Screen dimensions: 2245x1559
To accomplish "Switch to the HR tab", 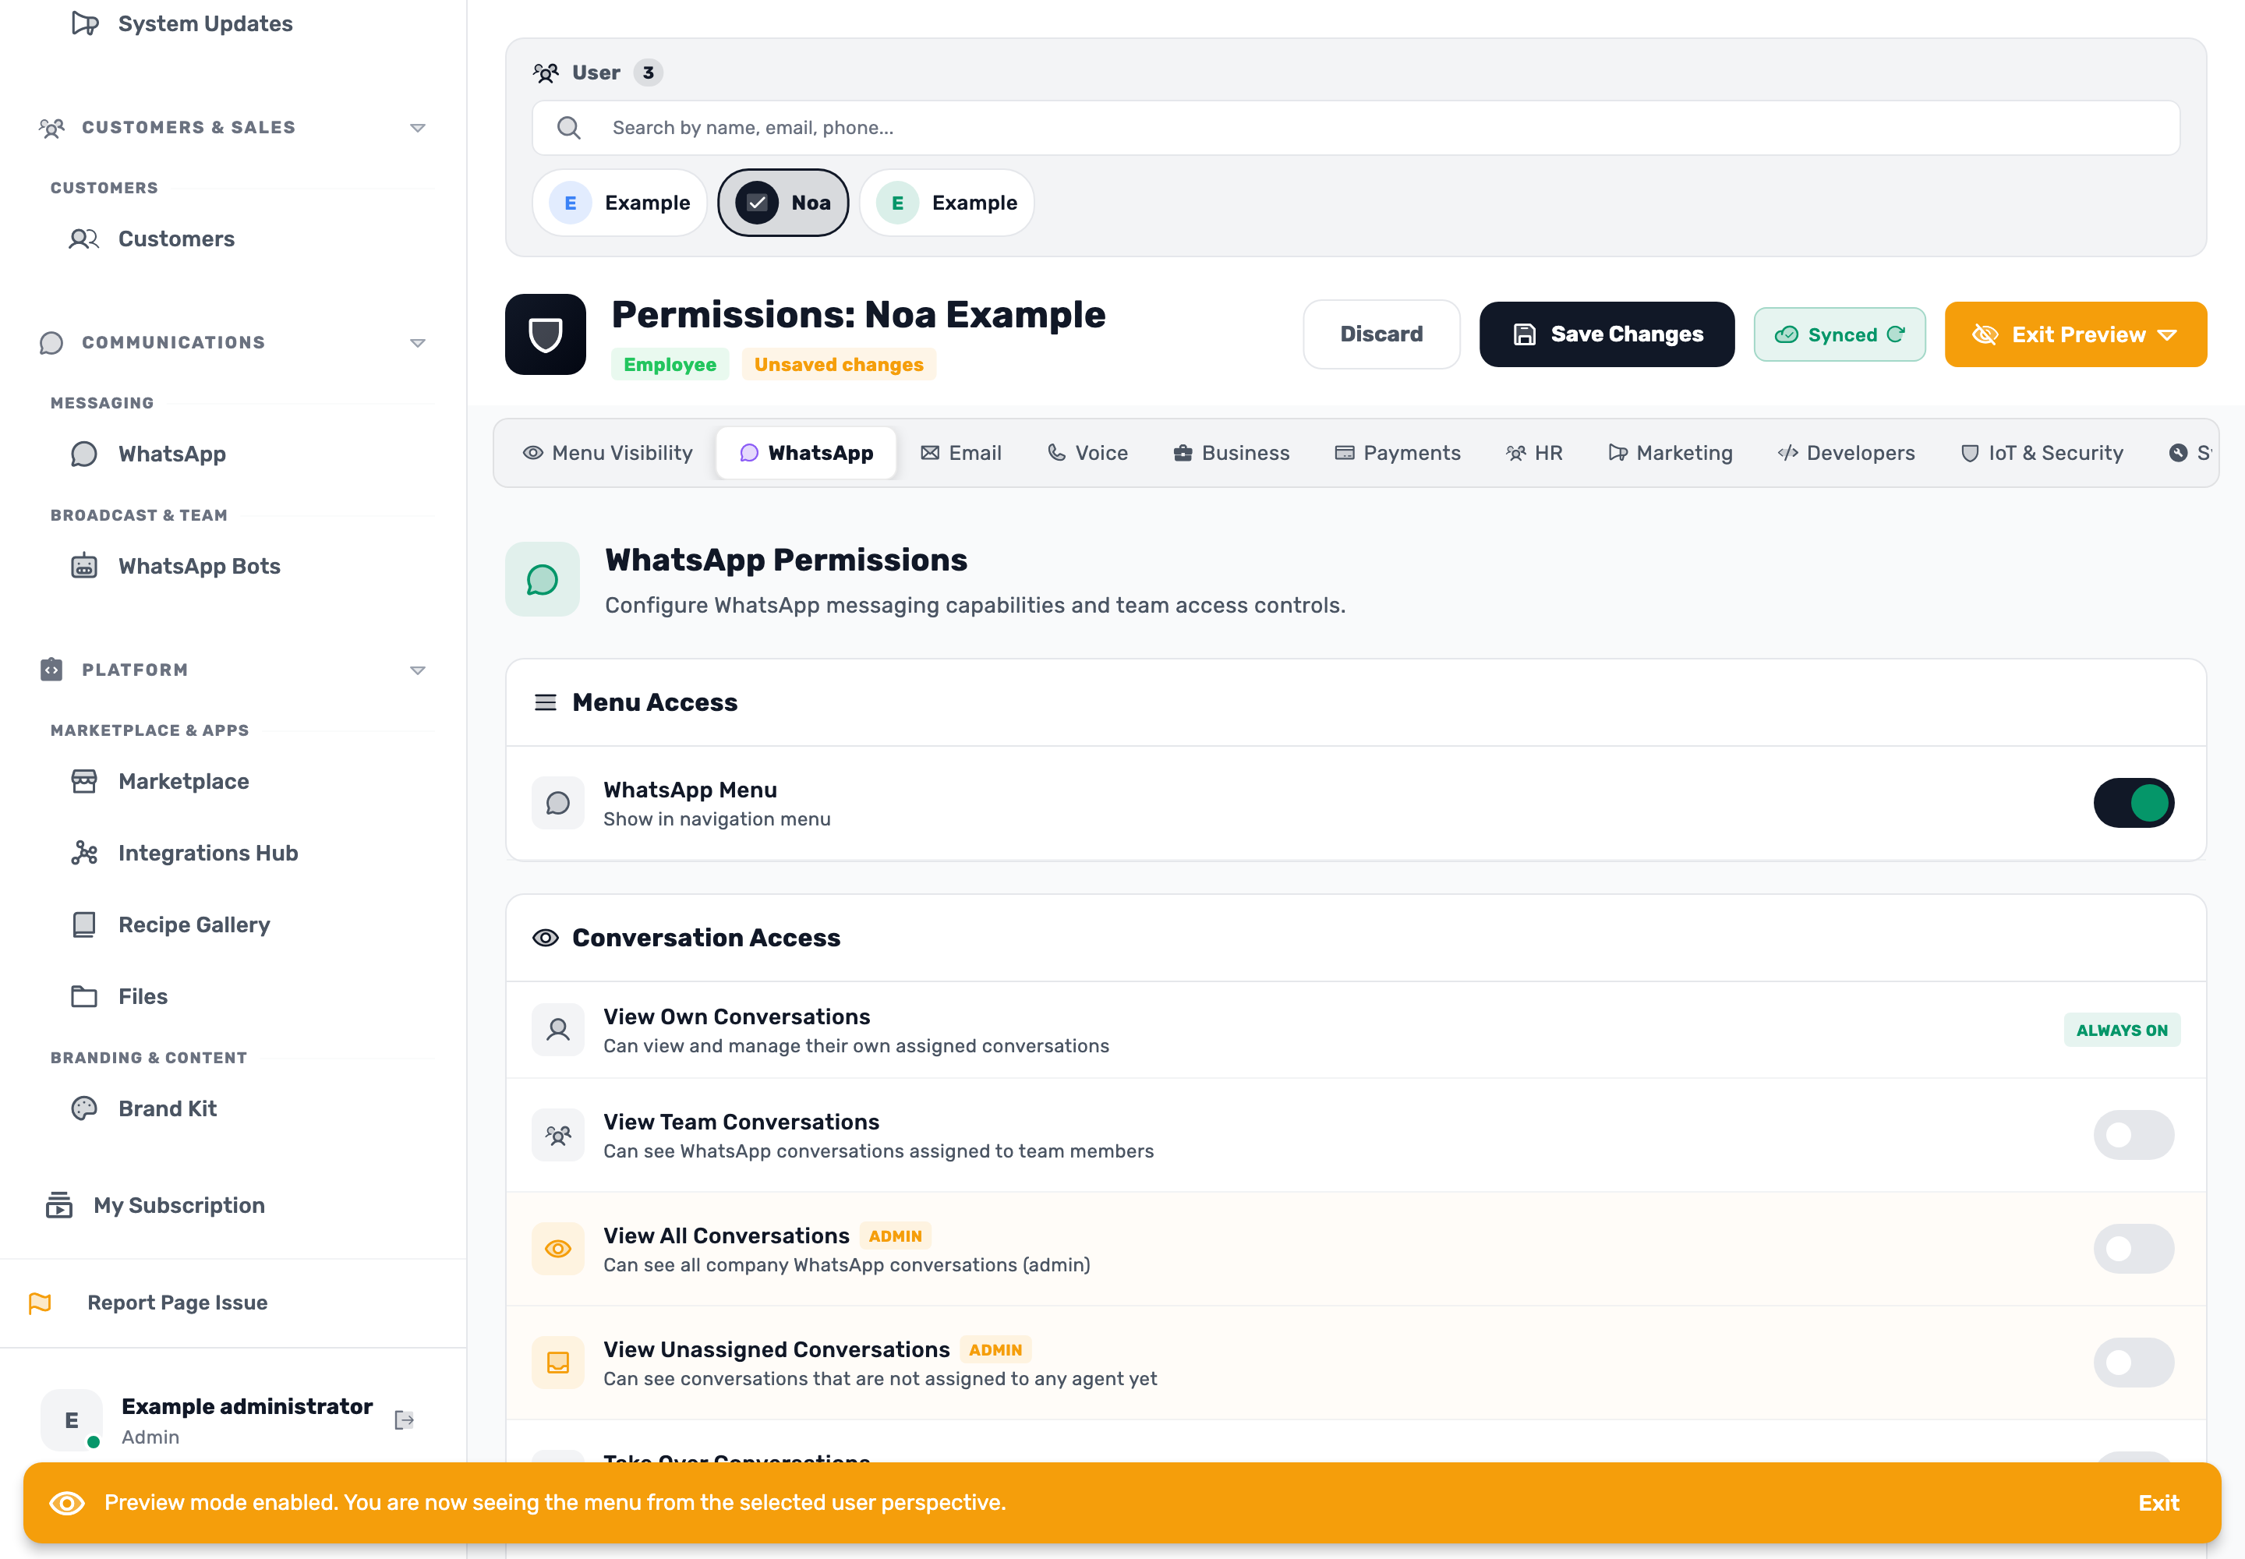I will pyautogui.click(x=1534, y=453).
